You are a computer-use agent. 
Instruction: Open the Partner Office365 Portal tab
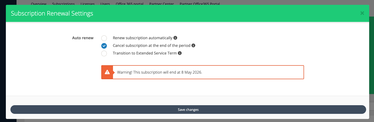[200, 4]
